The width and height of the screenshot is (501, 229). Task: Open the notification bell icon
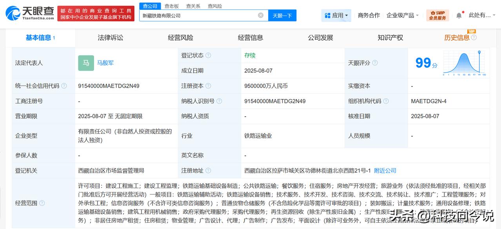click(459, 16)
